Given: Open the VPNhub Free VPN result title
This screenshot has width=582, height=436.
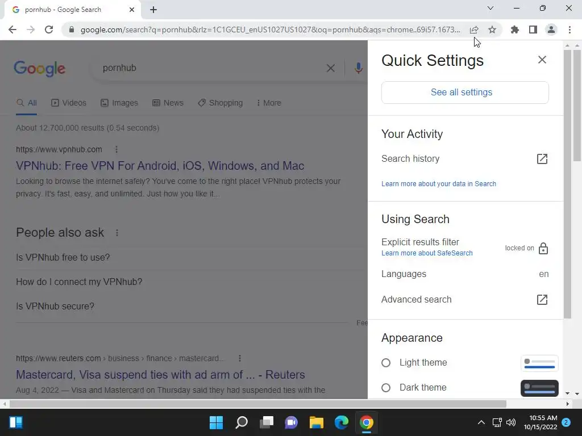Looking at the screenshot, I should click(160, 166).
